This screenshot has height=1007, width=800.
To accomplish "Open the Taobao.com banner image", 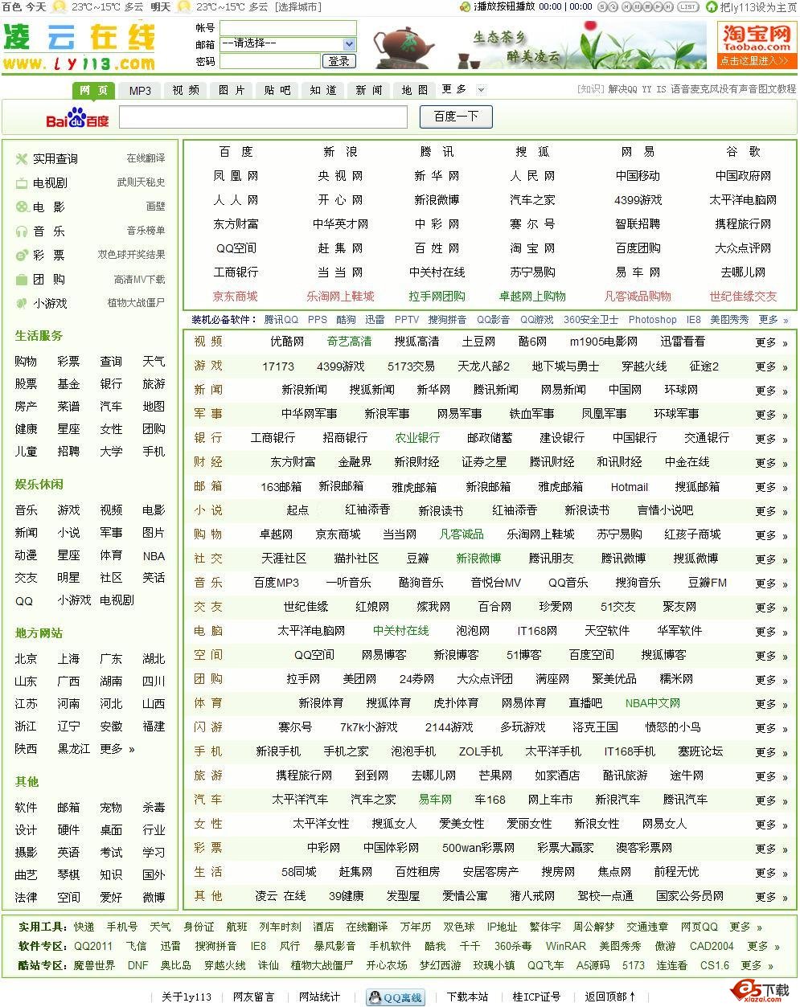I will click(757, 46).
